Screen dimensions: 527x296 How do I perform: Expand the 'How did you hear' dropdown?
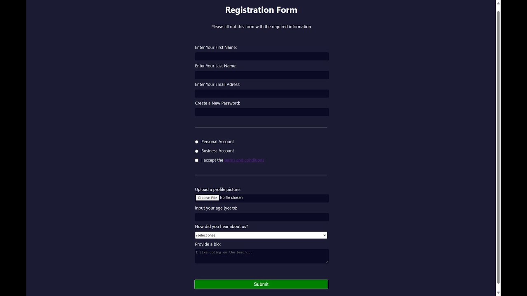pyautogui.click(x=261, y=235)
